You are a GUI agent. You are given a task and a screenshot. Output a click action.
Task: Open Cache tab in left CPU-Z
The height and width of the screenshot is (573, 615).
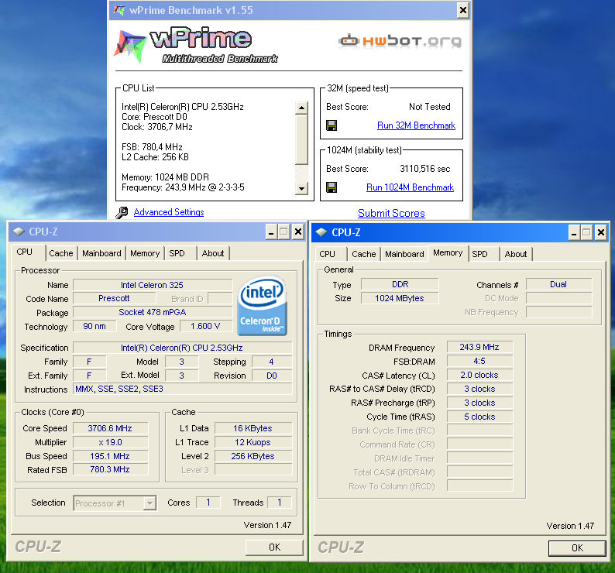point(60,253)
